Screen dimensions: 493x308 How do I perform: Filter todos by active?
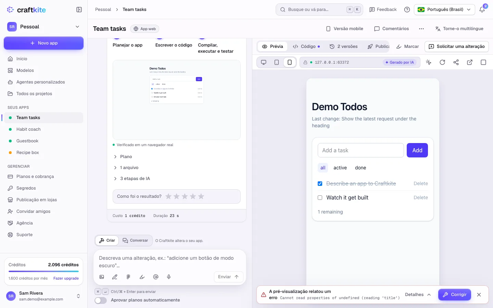click(340, 168)
